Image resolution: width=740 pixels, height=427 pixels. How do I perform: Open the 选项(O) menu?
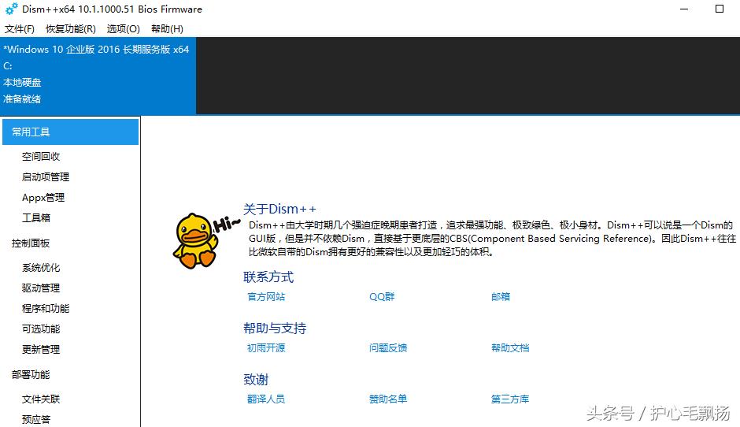click(123, 29)
